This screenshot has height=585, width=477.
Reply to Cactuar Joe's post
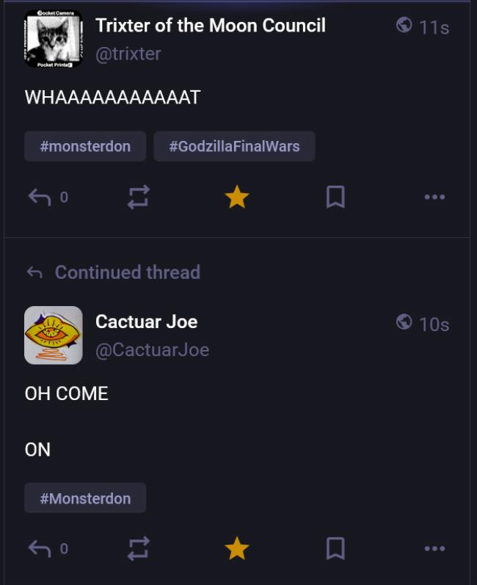(37, 548)
